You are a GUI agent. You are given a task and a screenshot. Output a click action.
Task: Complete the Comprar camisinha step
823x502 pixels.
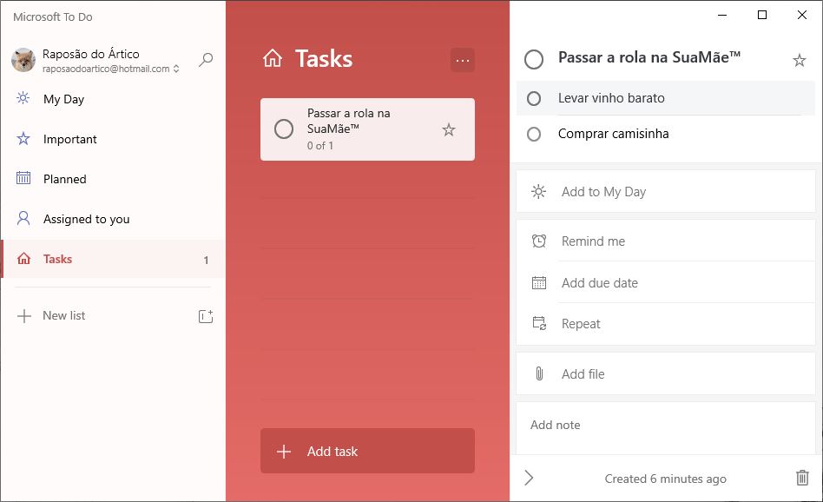[534, 135]
